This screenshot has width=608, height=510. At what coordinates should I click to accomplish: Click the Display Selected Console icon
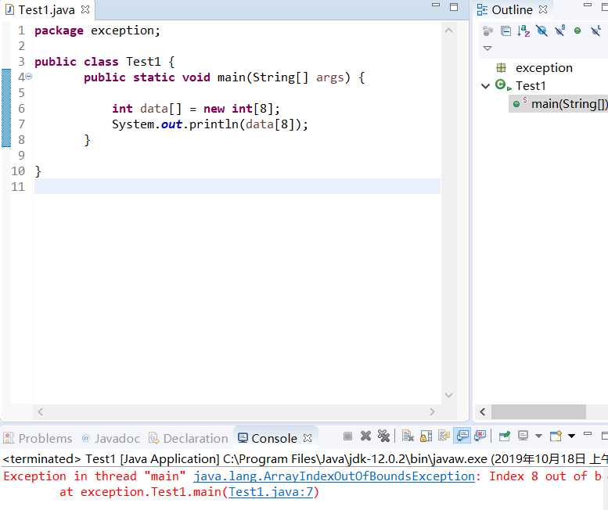[x=523, y=436]
